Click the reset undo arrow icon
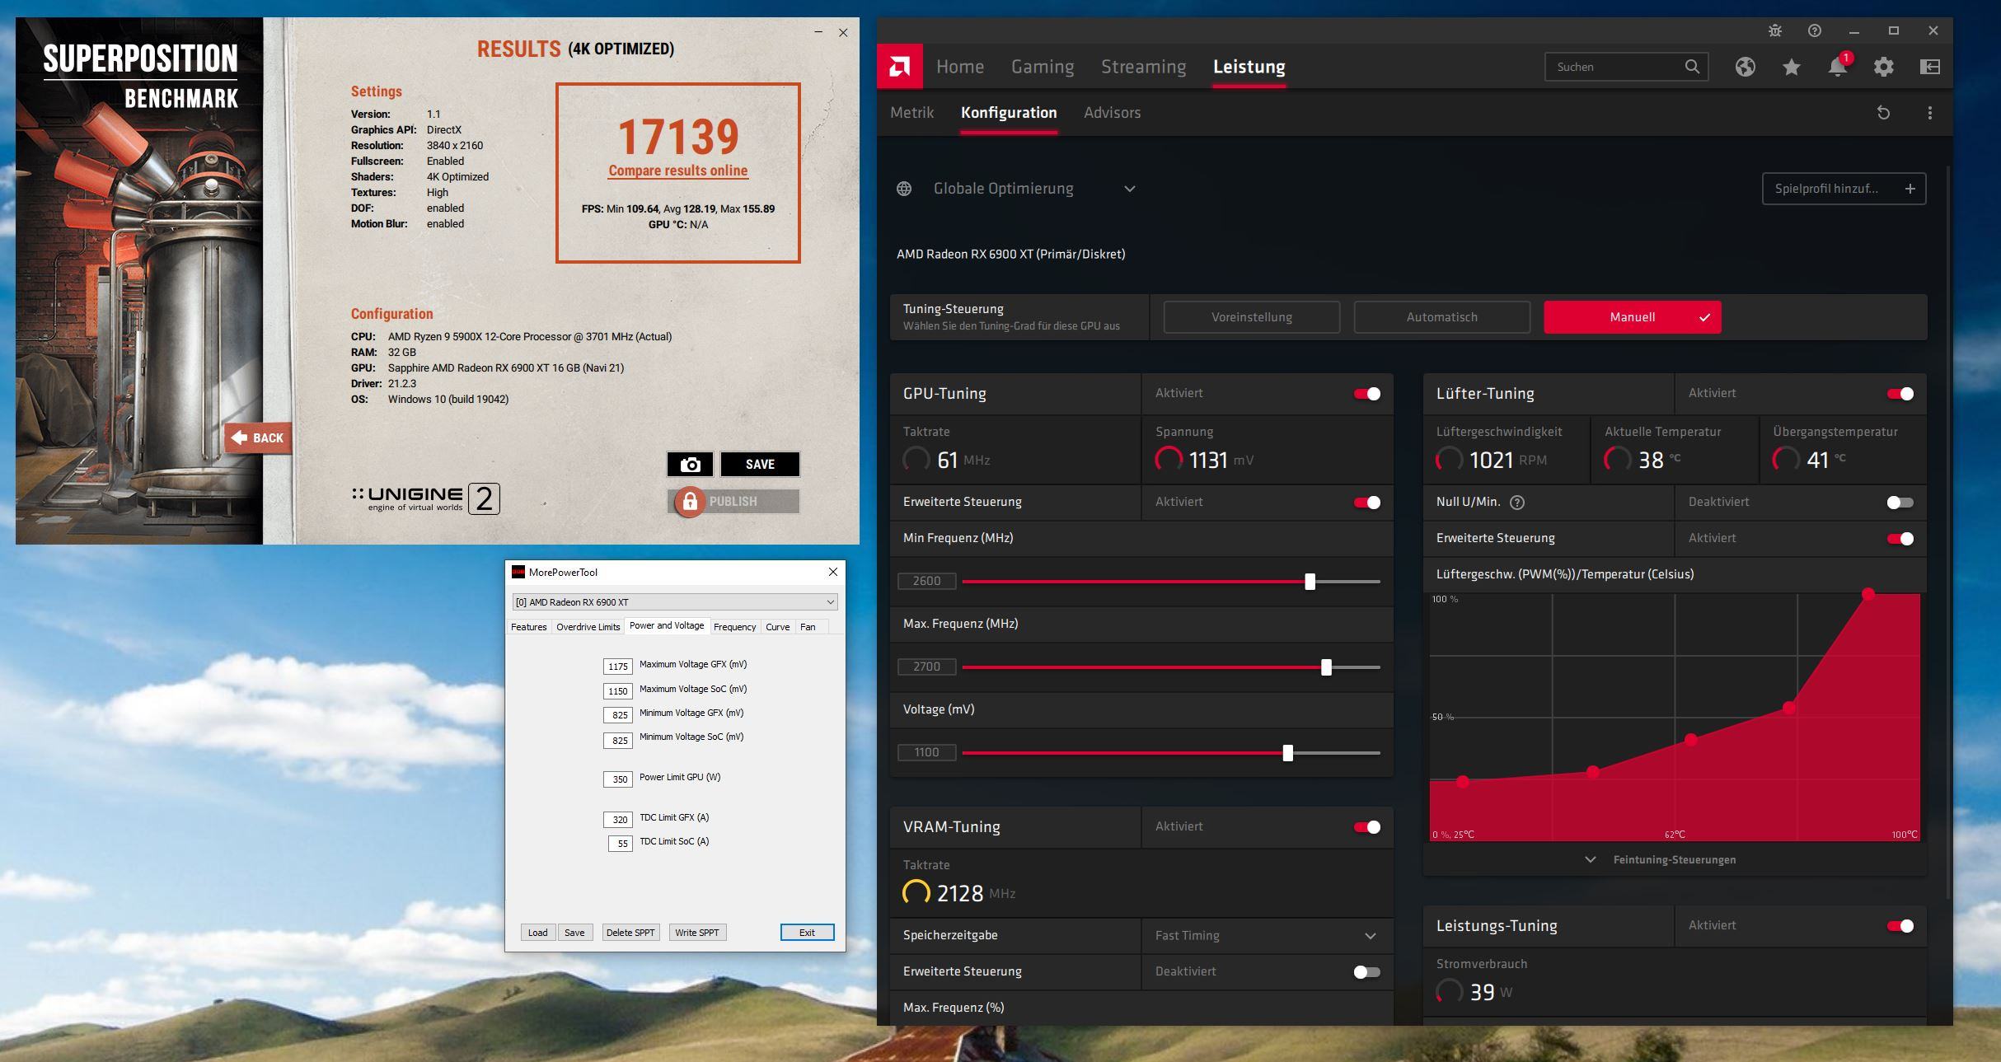Image resolution: width=2001 pixels, height=1062 pixels. pos(1883,113)
